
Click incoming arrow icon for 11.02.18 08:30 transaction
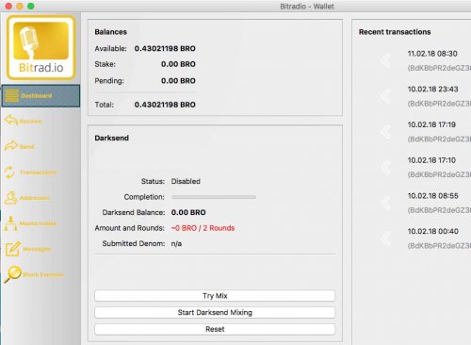coord(386,60)
